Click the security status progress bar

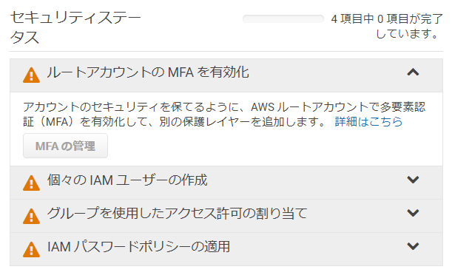click(x=283, y=19)
